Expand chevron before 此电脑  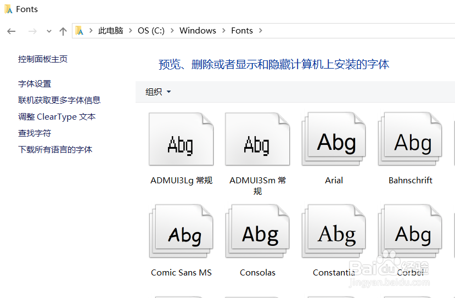point(91,31)
